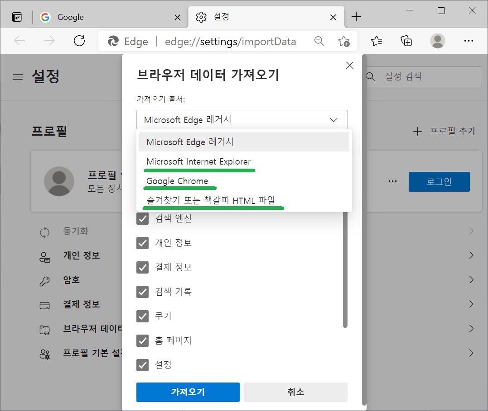Expand the 프로필 기본 설정 row chevron

pyautogui.click(x=472, y=353)
